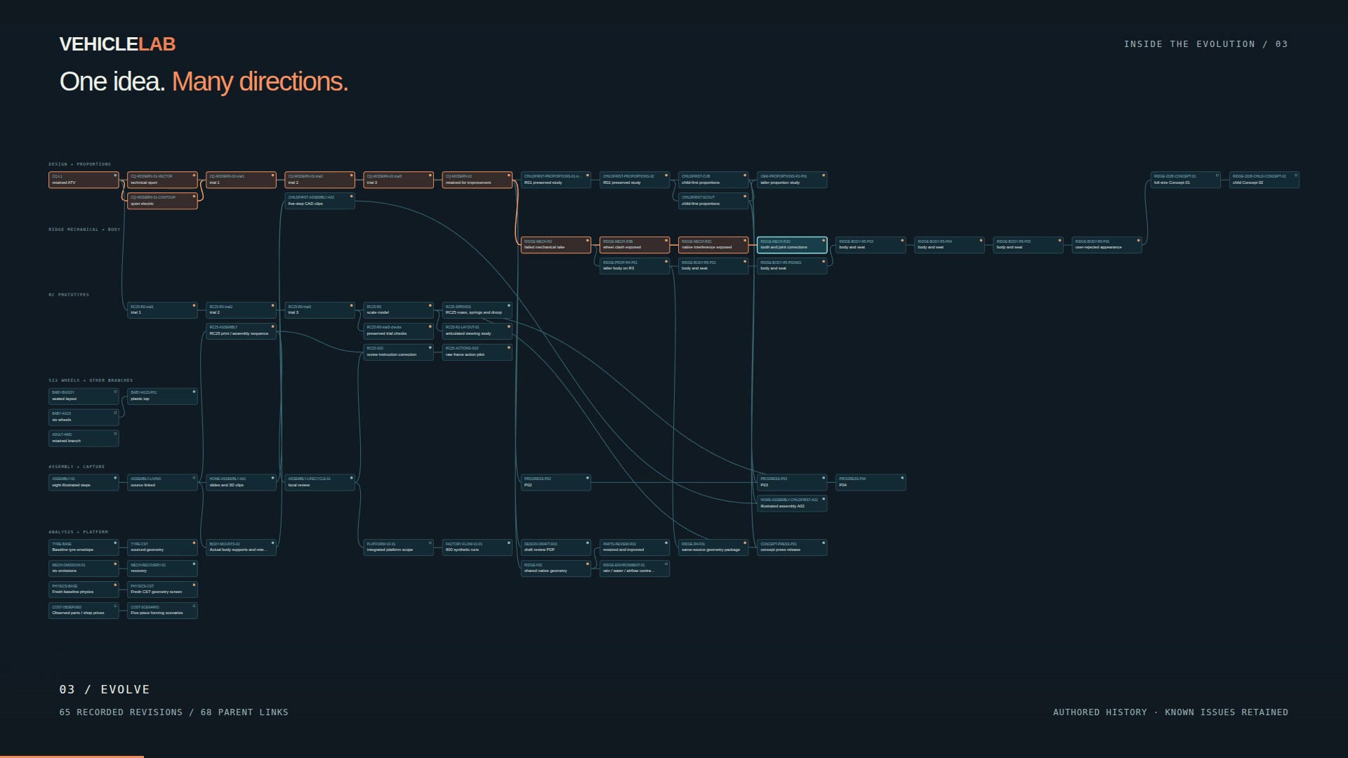The image size is (1348, 758).
Task: Select the PLATFORM-V2-01 integrated platform scope node
Action: tap(398, 548)
